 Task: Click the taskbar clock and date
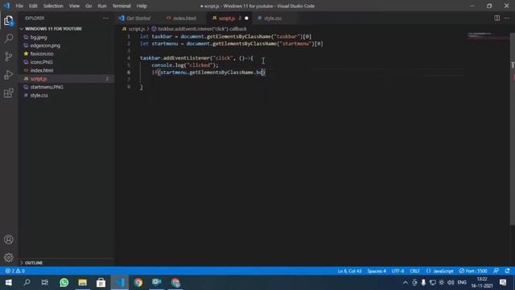click(482, 283)
